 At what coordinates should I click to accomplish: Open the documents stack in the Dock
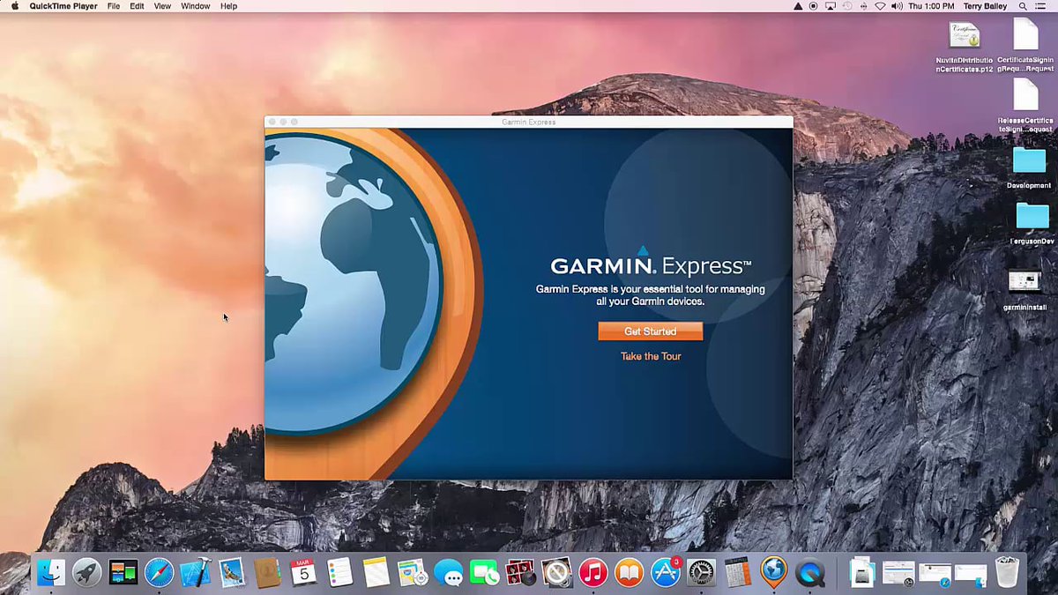[x=862, y=573]
